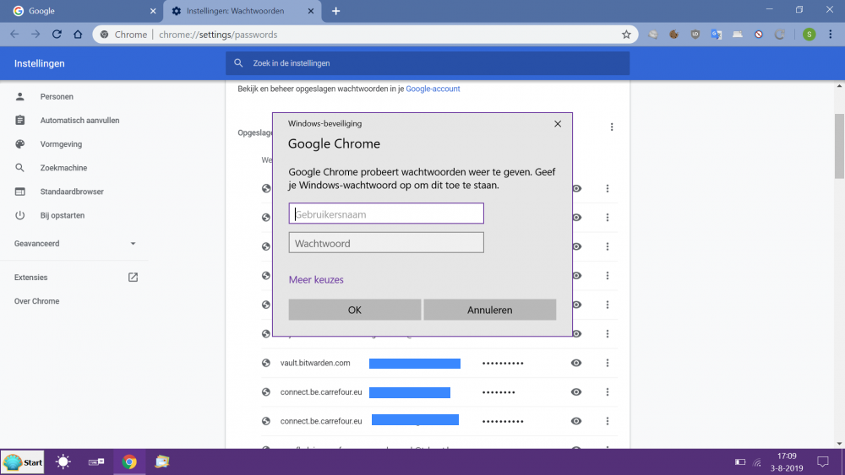The height and width of the screenshot is (475, 845).
Task: Click the battery tray icon
Action: point(740,462)
